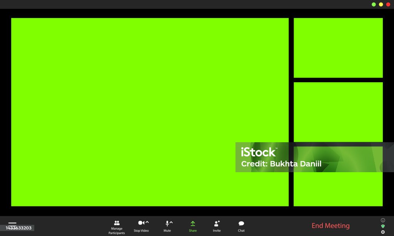Click the yellow window minimize dot
Image resolution: width=394 pixels, height=236 pixels.
point(381,4)
